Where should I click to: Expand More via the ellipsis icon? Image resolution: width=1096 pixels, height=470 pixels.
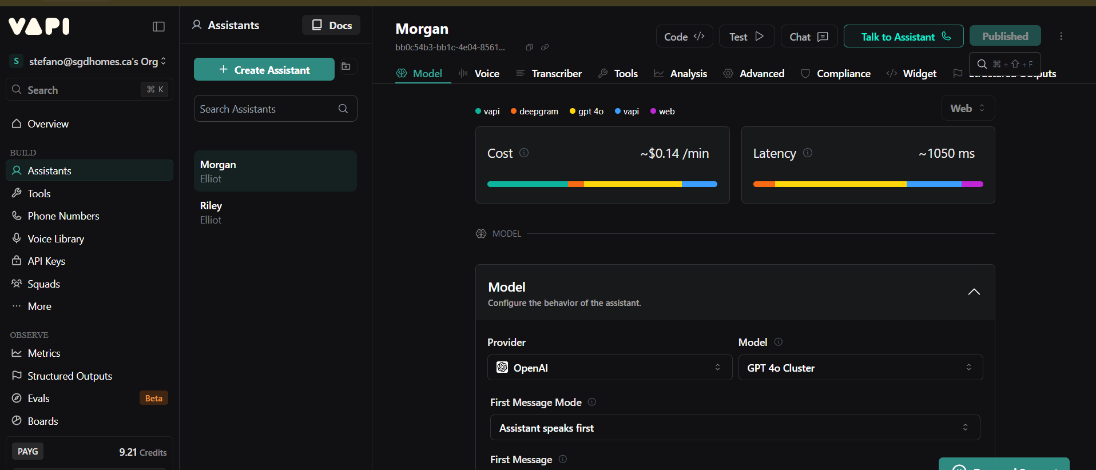[x=17, y=306]
